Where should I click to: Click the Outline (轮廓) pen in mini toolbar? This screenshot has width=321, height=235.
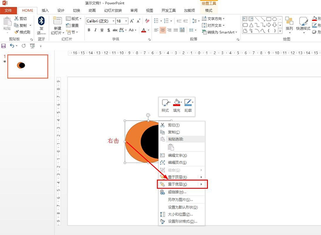188,102
